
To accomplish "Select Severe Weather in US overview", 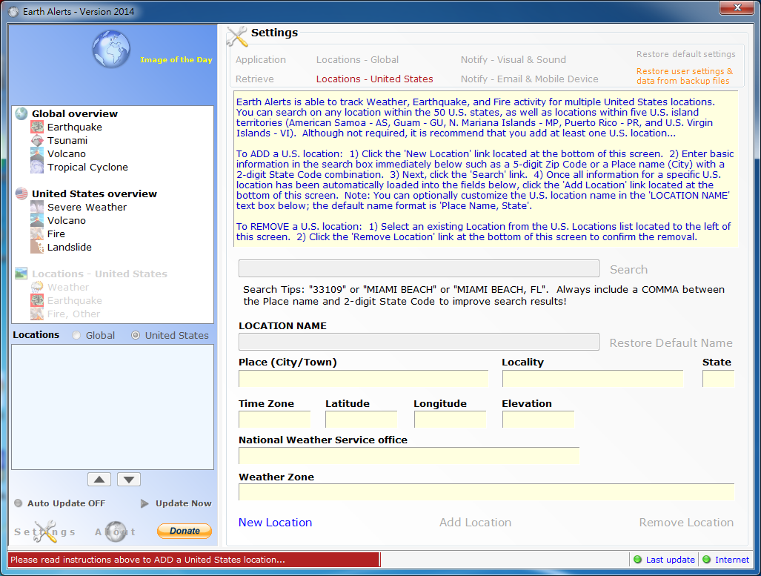I will [x=87, y=207].
